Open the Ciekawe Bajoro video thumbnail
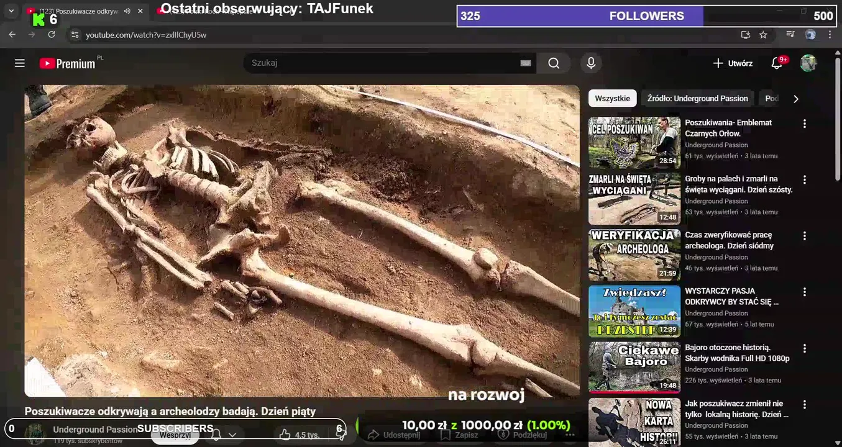 (634, 368)
